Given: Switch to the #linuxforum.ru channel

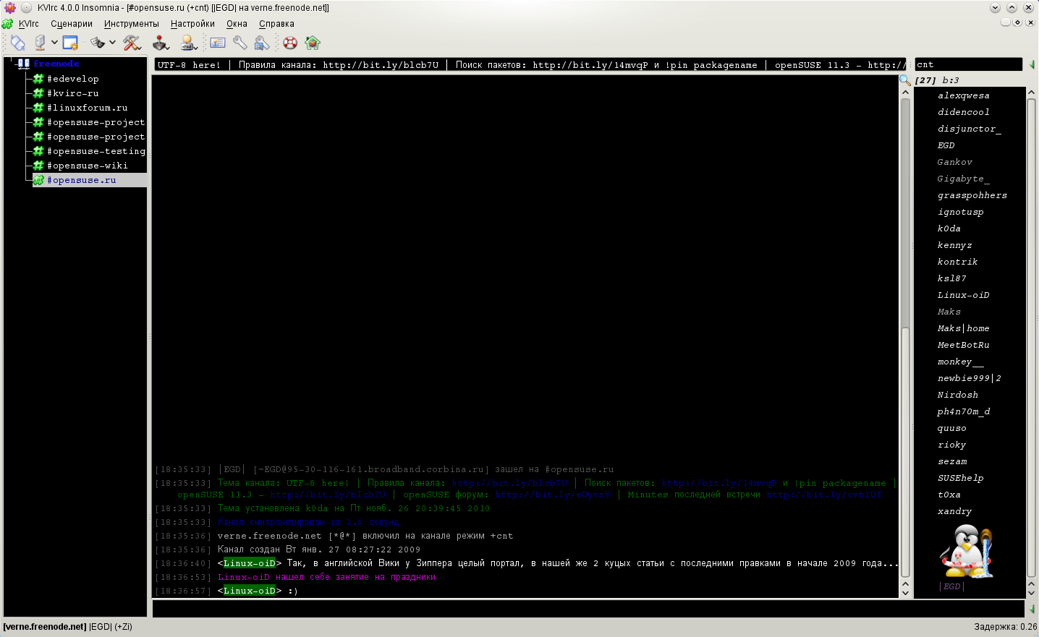Looking at the screenshot, I should pos(87,108).
